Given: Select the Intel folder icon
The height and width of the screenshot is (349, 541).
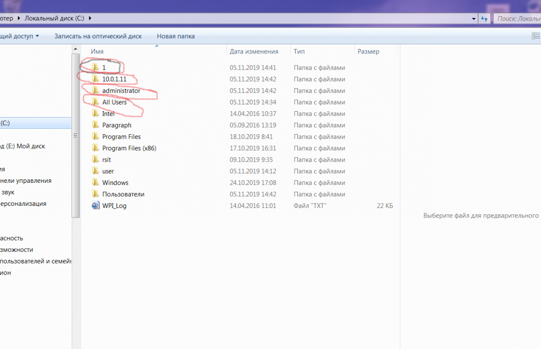Looking at the screenshot, I should coord(95,113).
